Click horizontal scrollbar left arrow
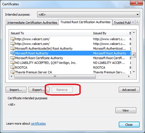This screenshot has height=133, width=145. click(12, 77)
